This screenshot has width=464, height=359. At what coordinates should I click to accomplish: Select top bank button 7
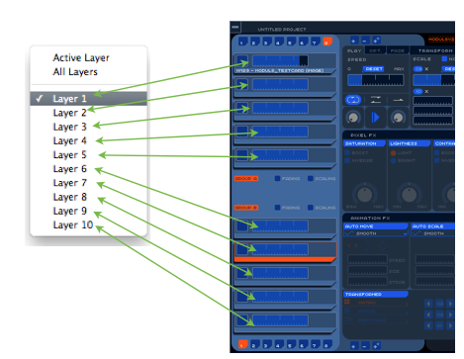click(x=316, y=42)
